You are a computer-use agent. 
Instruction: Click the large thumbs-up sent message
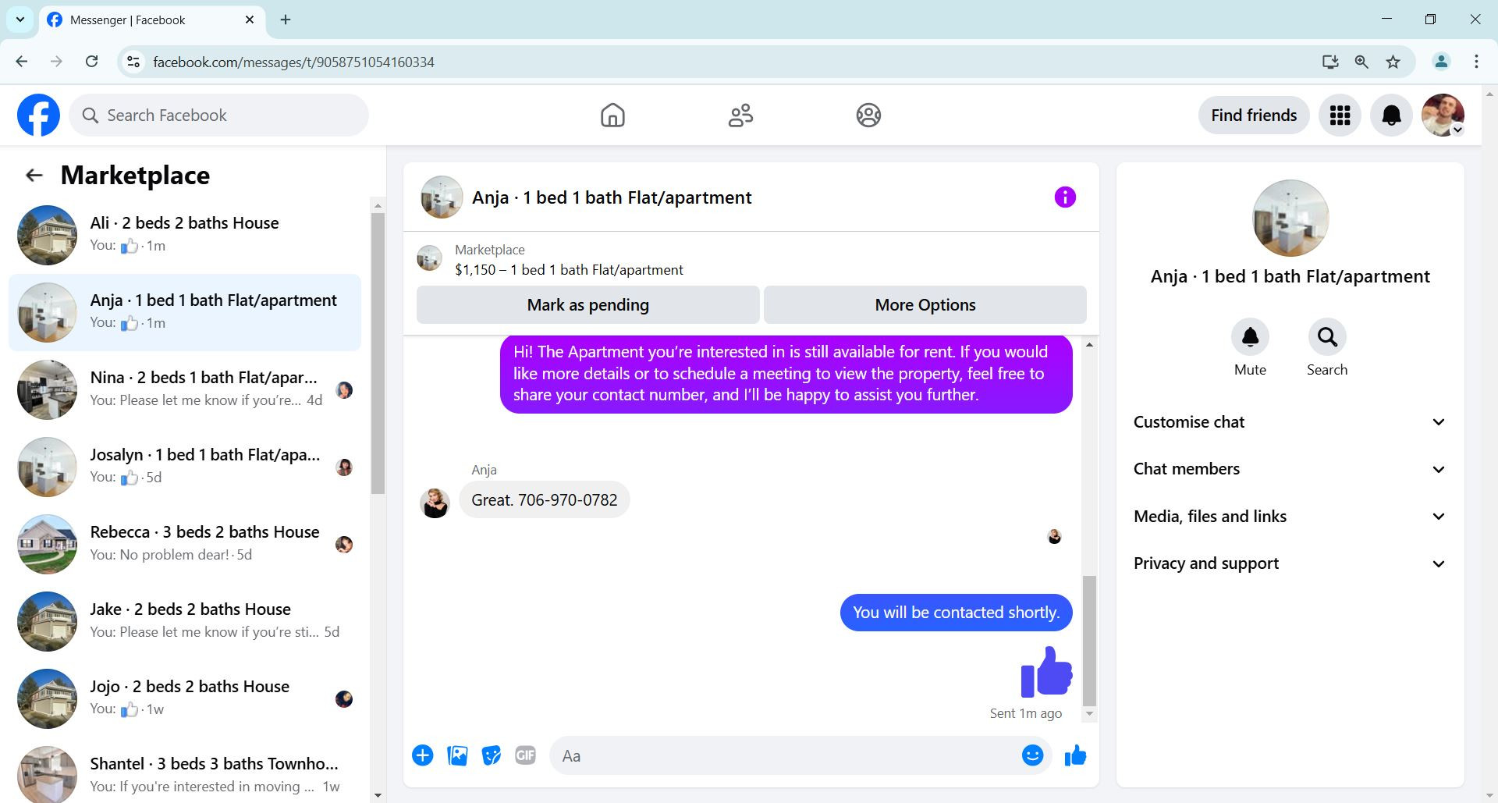tap(1046, 672)
